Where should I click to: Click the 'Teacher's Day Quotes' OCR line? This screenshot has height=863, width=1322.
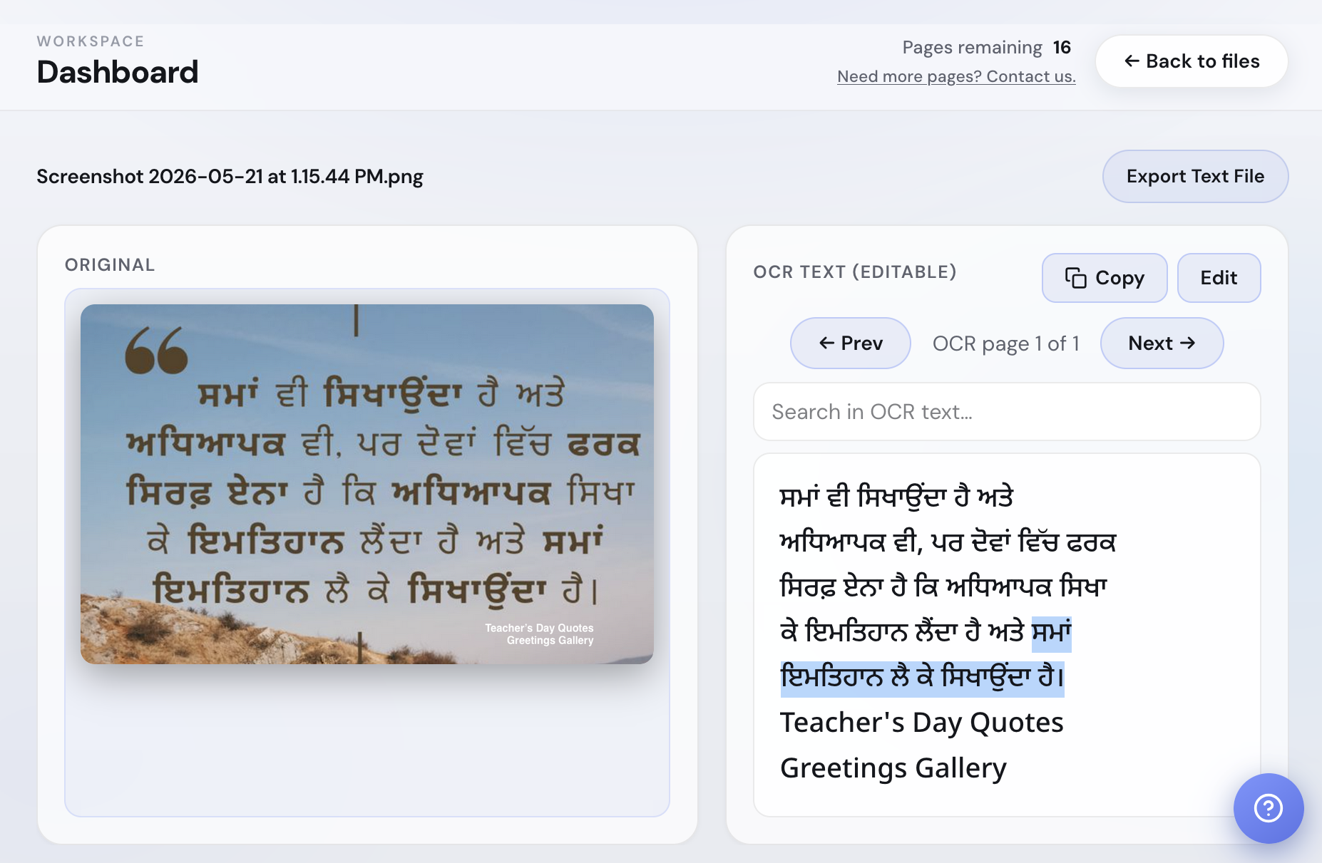pos(921,723)
